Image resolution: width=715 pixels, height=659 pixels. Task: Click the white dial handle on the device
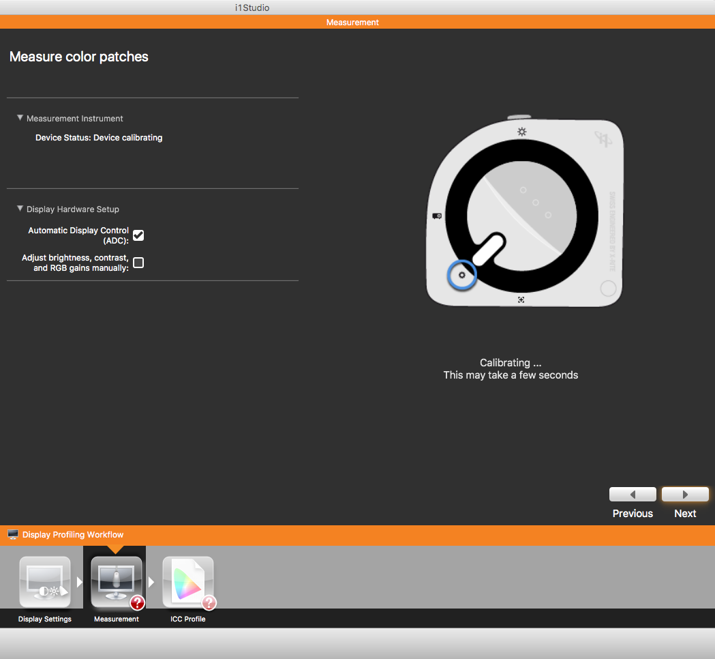pos(487,248)
